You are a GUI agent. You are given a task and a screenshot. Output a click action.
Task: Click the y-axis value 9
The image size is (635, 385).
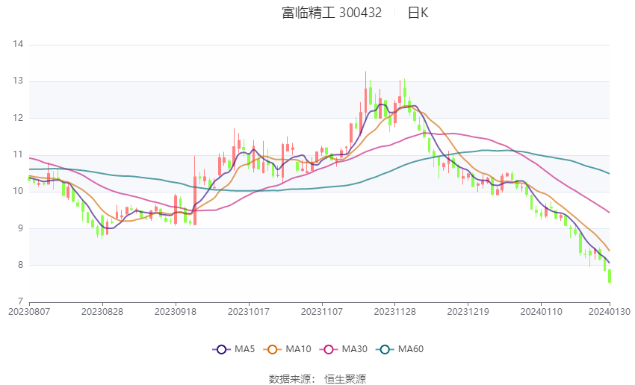(21, 228)
